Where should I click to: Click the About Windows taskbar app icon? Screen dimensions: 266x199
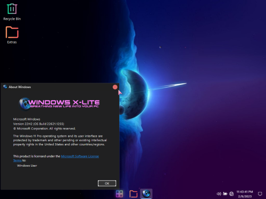coord(146,194)
